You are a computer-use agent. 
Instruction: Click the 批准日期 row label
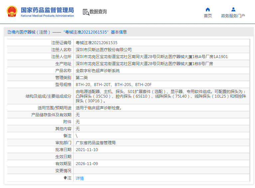click(x=63, y=149)
